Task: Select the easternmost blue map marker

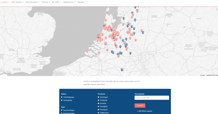Action: pyautogui.click(x=143, y=32)
